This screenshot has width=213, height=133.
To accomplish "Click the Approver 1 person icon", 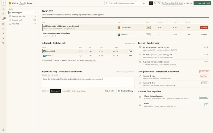I will point(140,76).
